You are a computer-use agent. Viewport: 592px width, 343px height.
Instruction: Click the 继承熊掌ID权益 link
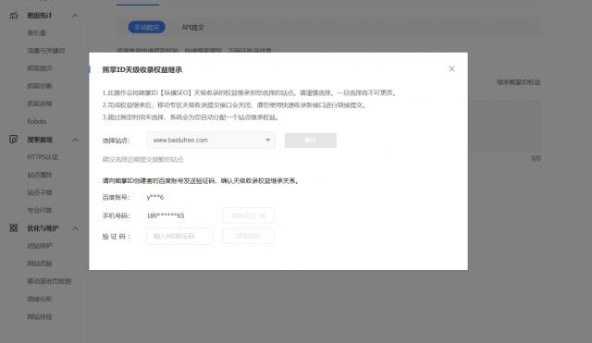click(518, 82)
